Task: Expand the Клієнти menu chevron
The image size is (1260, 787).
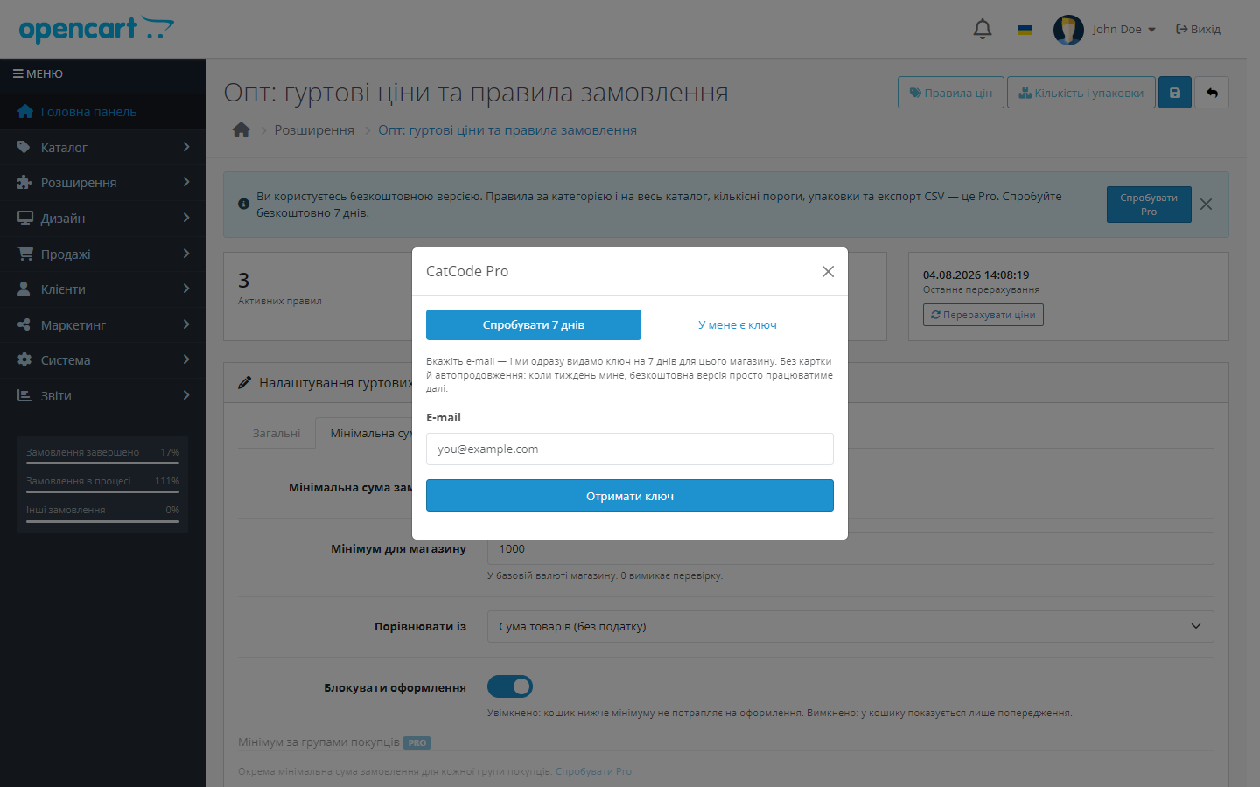Action: tap(186, 289)
